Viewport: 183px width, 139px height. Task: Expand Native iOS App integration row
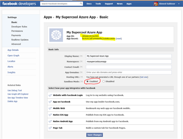click(110, 115)
